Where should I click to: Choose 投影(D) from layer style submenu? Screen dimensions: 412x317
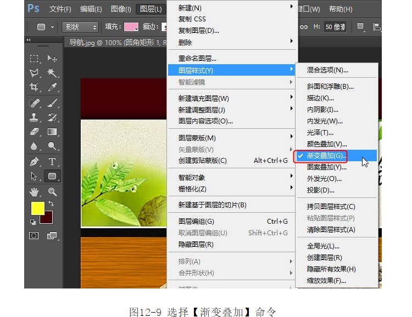click(321, 190)
